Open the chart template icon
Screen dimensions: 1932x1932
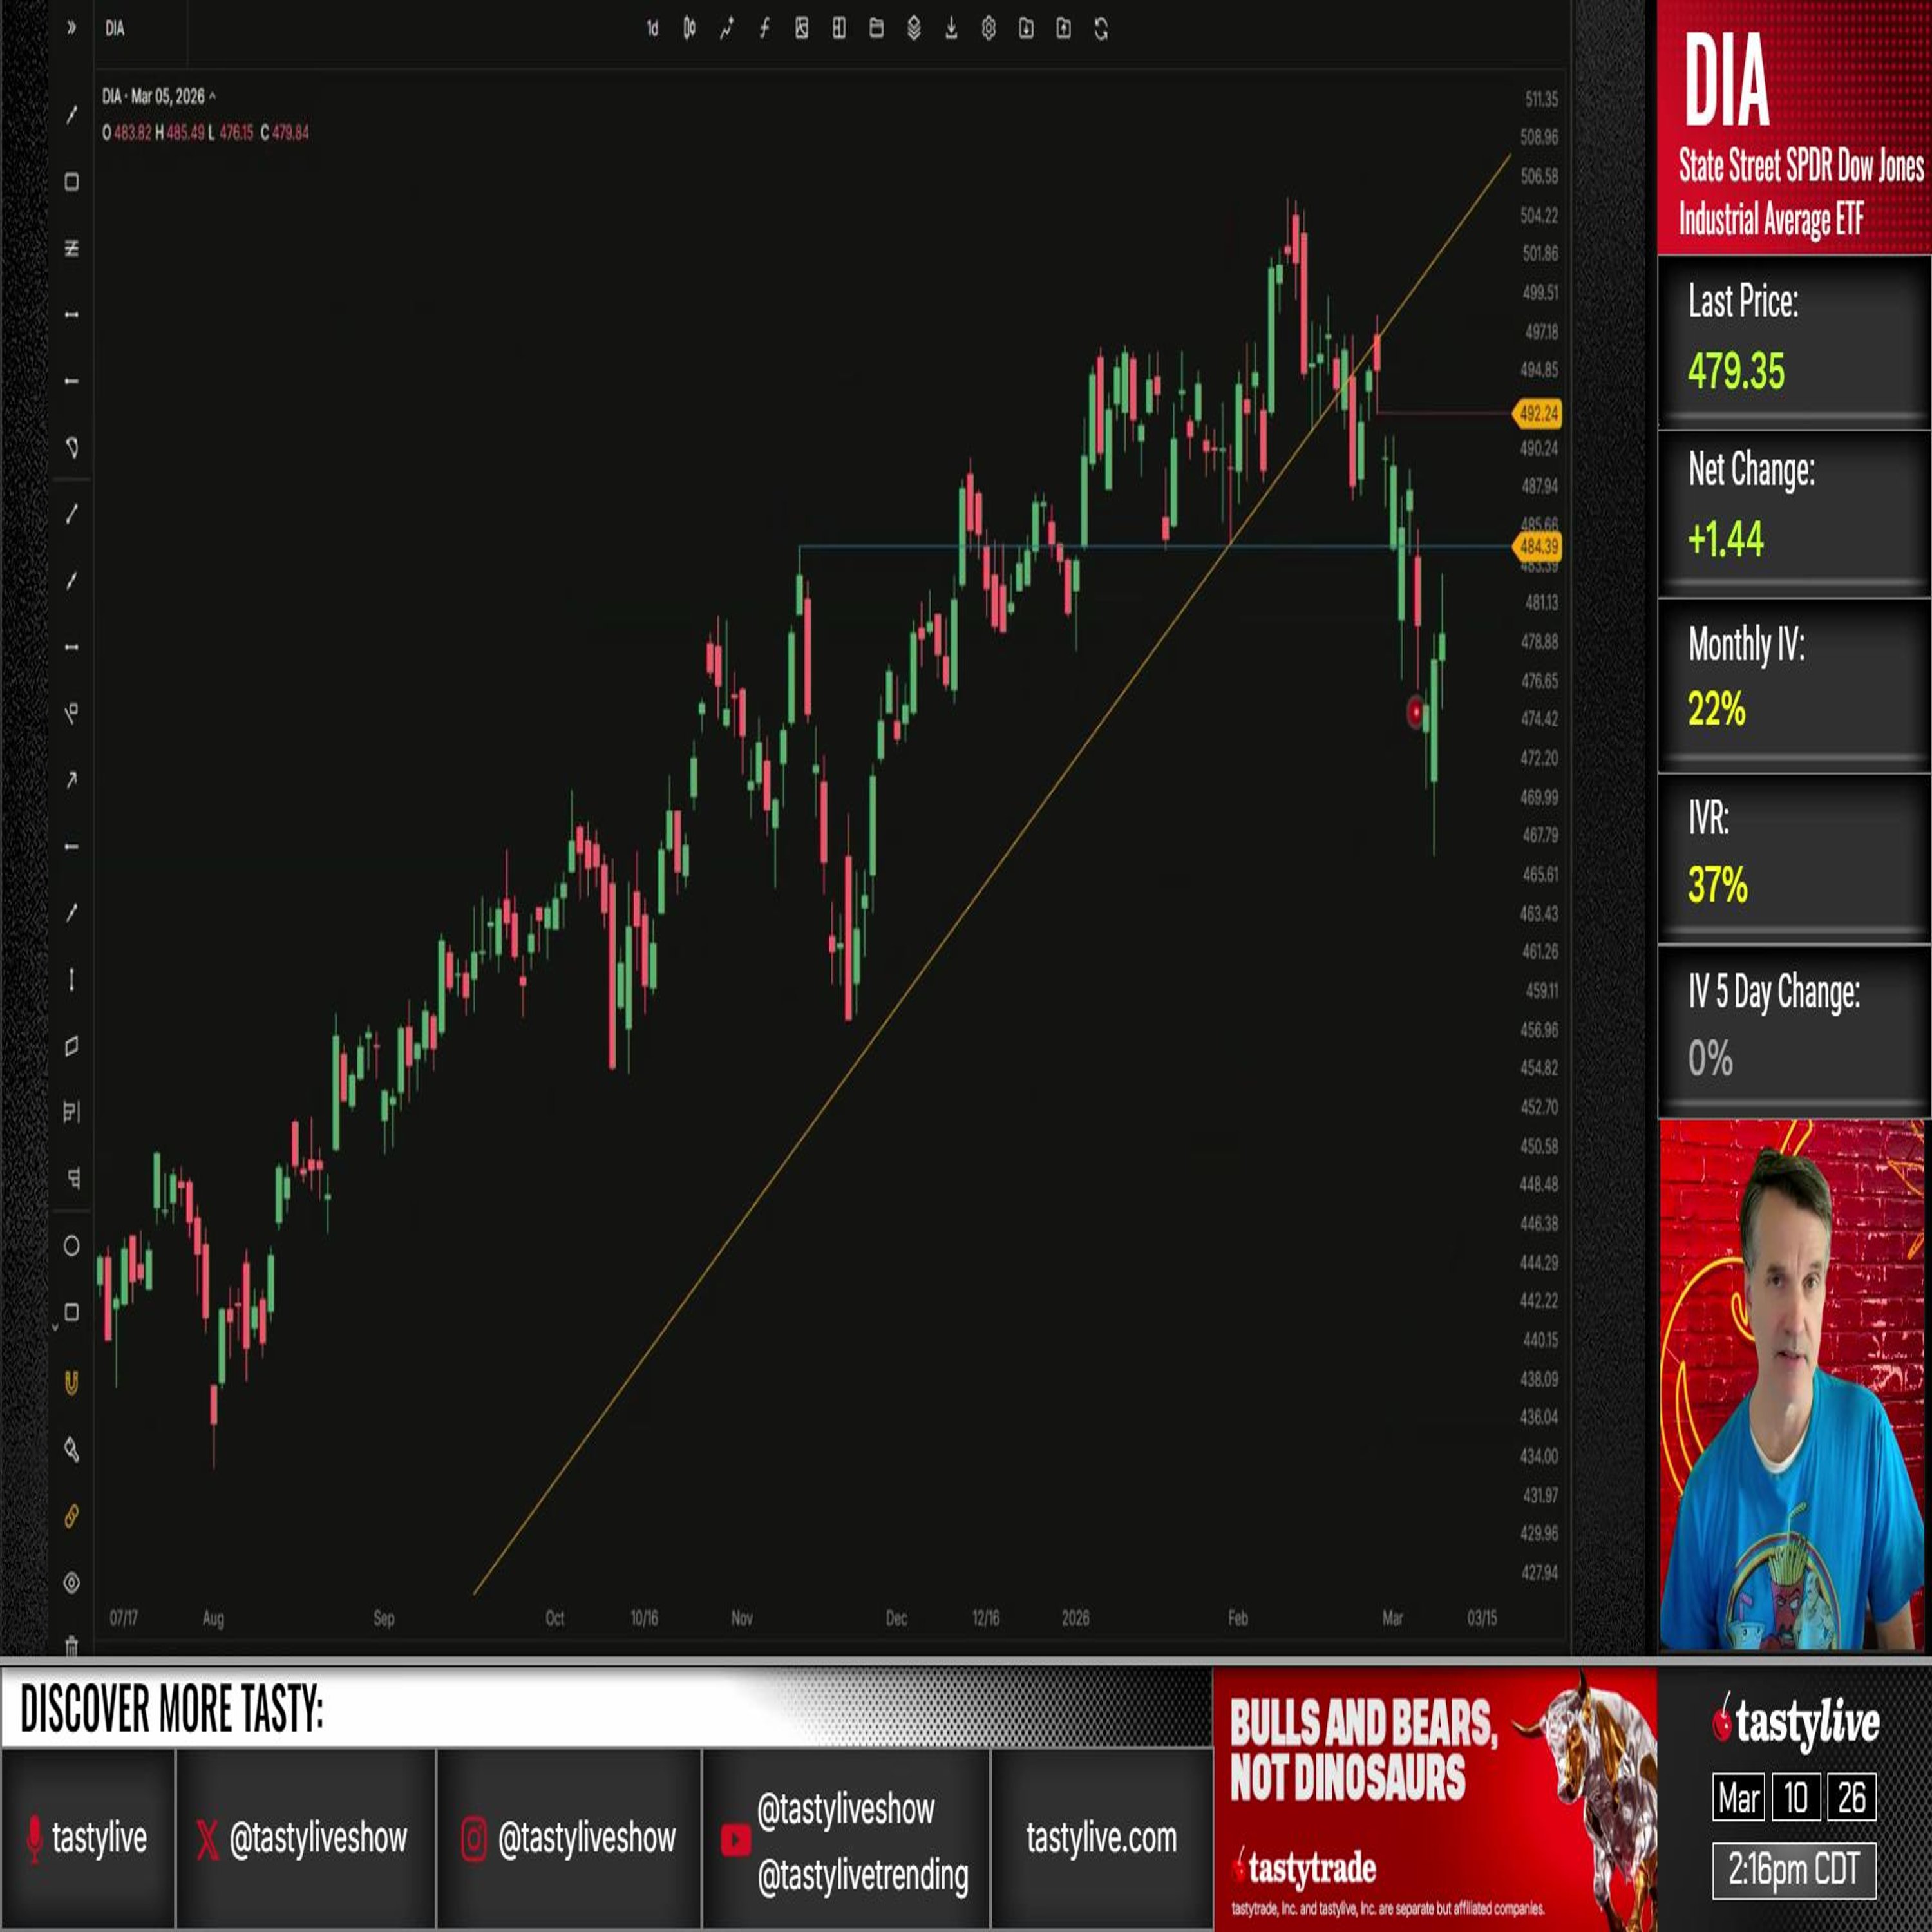coord(801,29)
